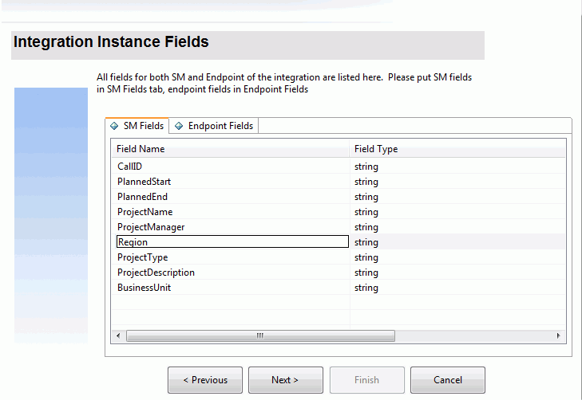Click the BusinessUnit field type cell
The width and height of the screenshot is (582, 400).
[366, 288]
